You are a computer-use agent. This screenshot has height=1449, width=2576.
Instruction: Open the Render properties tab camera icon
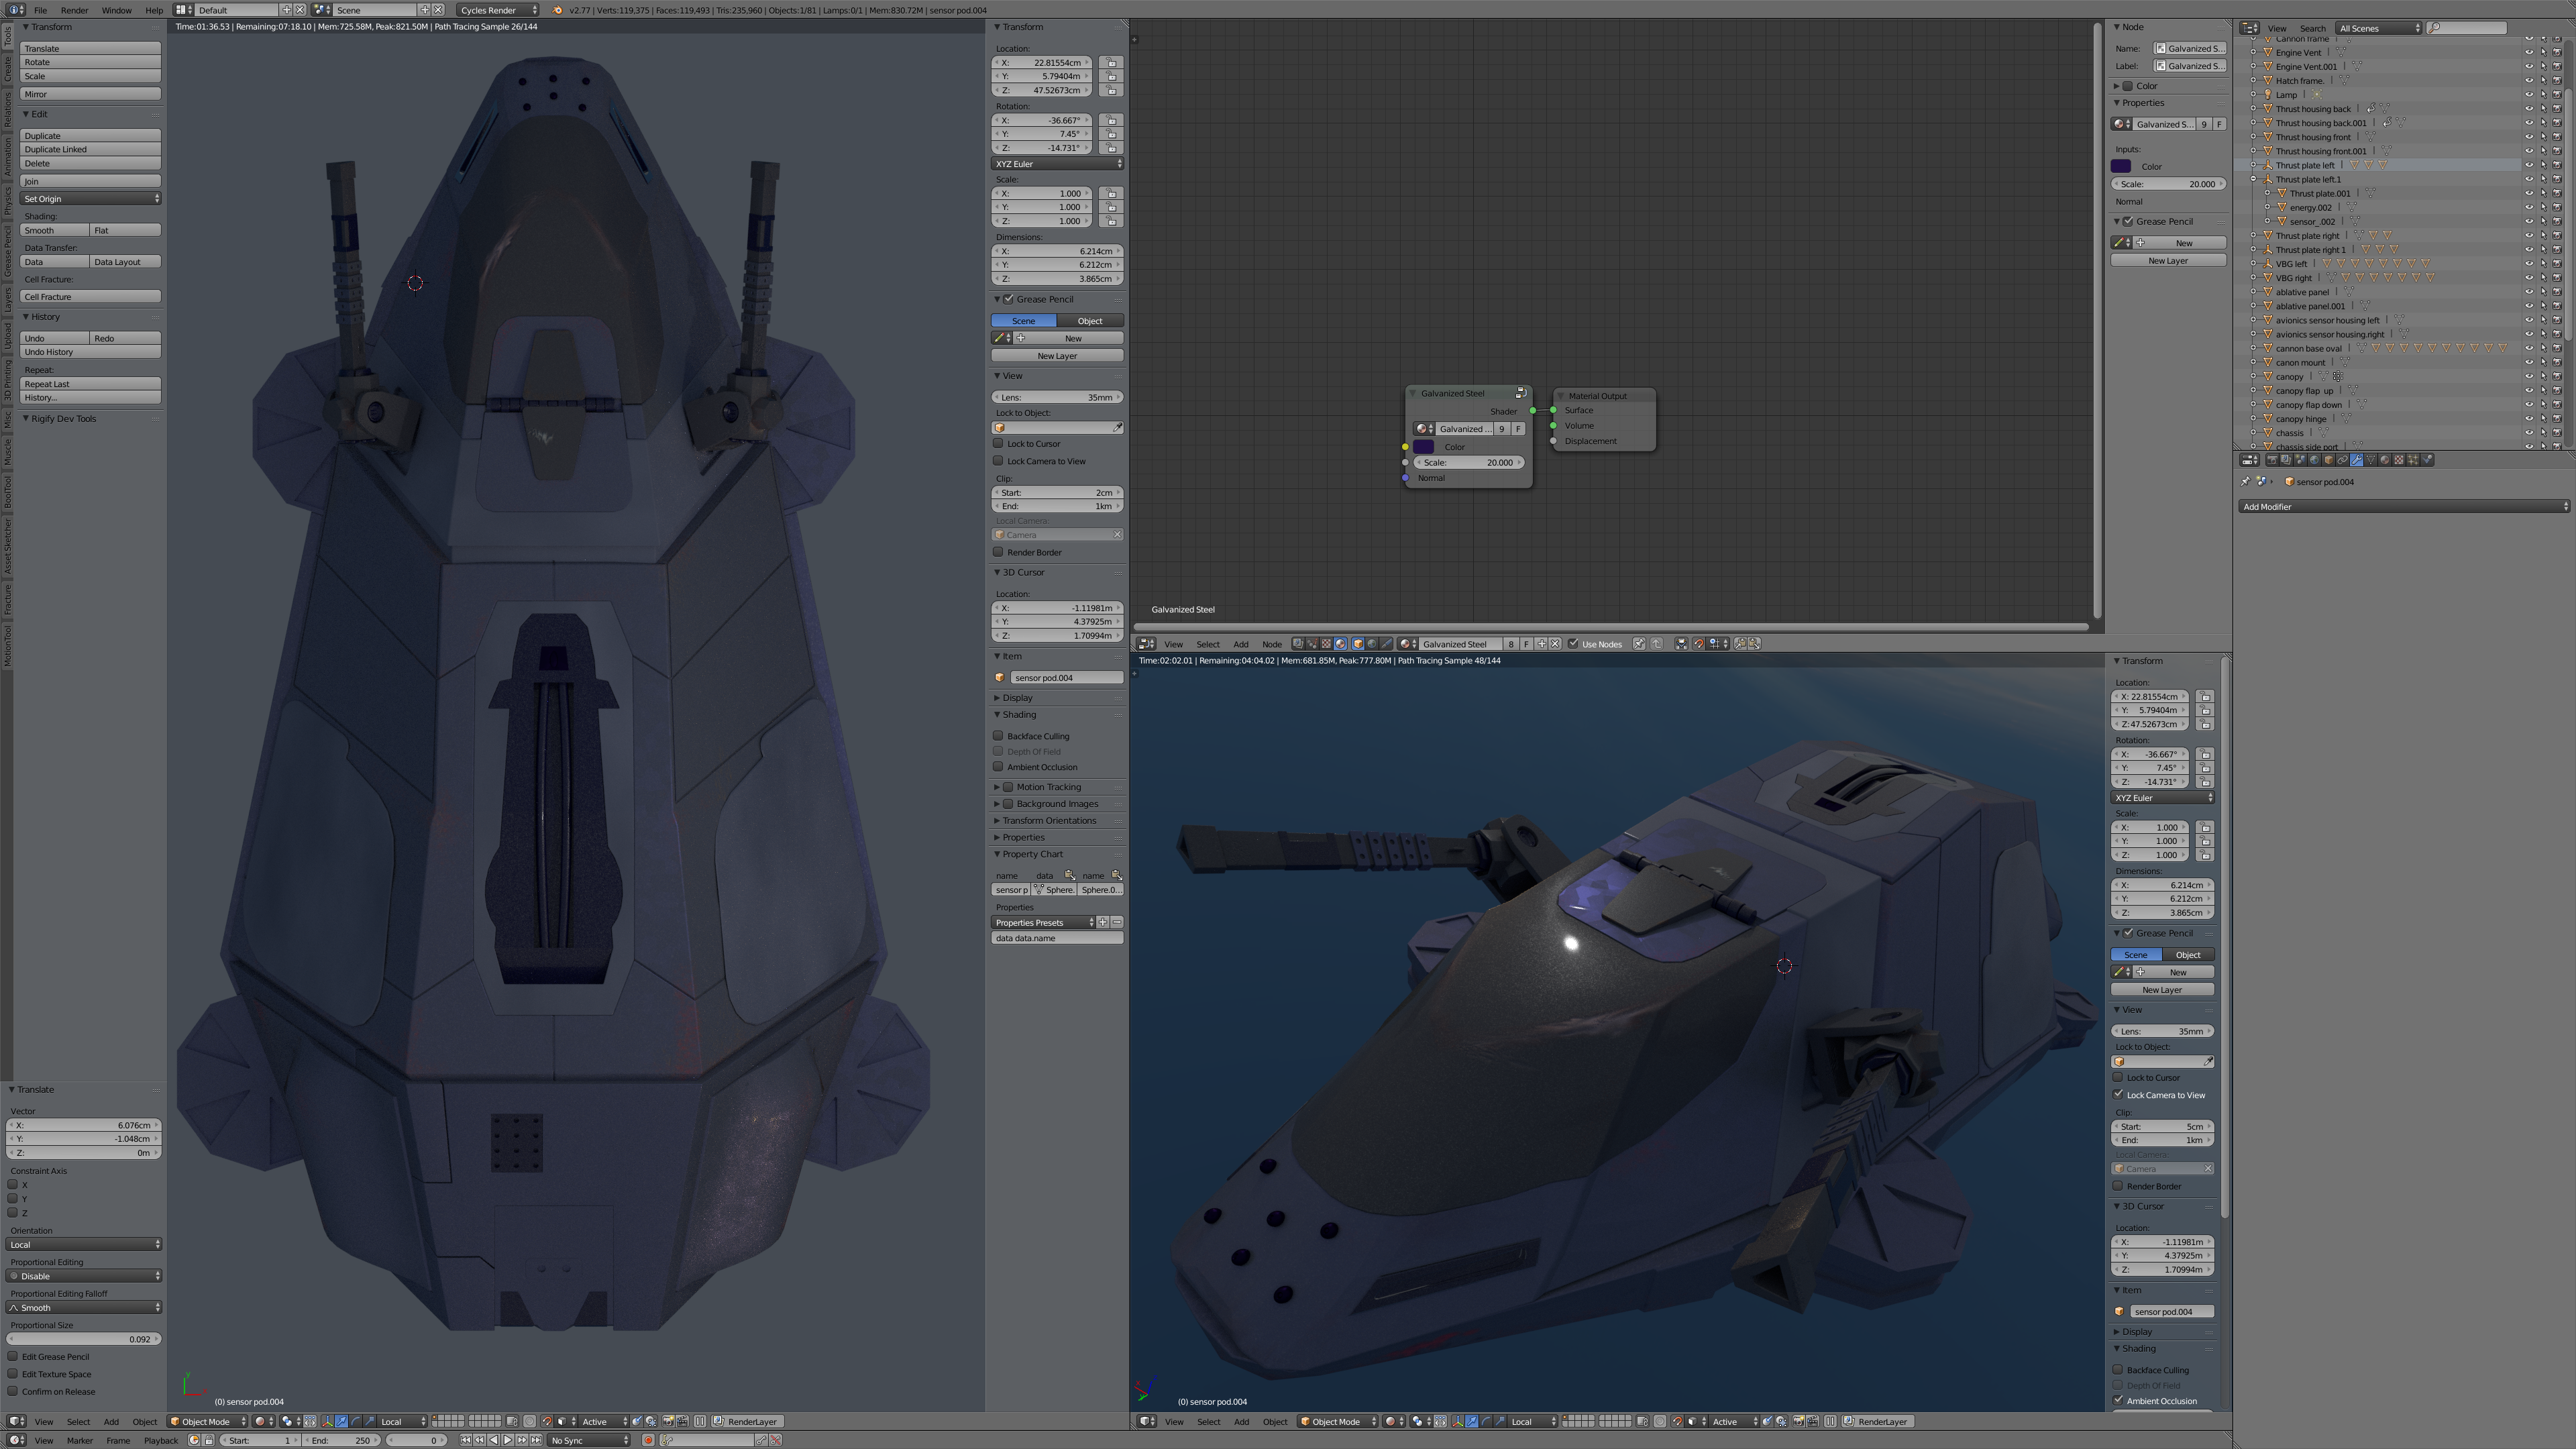[x=2272, y=460]
